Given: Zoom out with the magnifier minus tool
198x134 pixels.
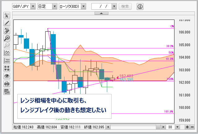Looking at the screenshot, I should [7, 45].
